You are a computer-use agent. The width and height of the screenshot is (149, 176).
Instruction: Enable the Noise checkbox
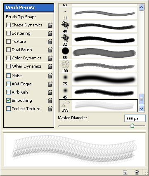coord(8,76)
